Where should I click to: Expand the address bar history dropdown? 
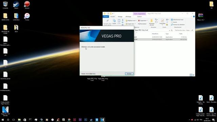tap(170, 30)
